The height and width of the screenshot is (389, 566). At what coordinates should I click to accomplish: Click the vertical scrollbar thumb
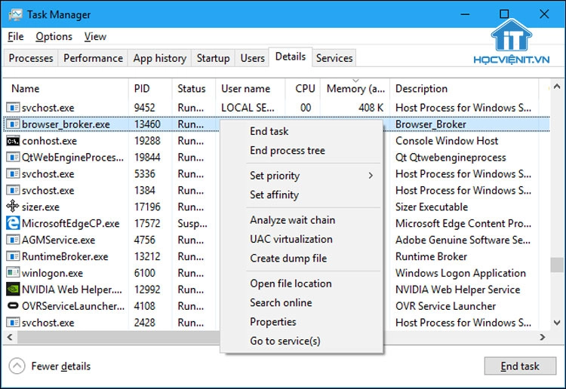pos(557,265)
